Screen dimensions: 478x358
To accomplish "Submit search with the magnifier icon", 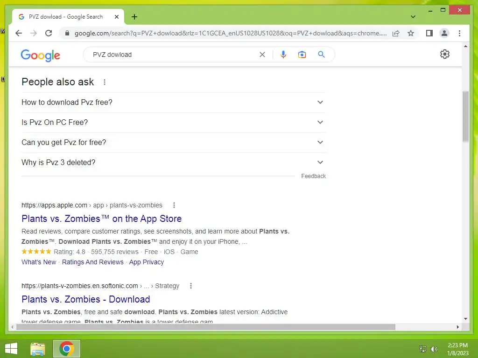I will [x=321, y=55].
